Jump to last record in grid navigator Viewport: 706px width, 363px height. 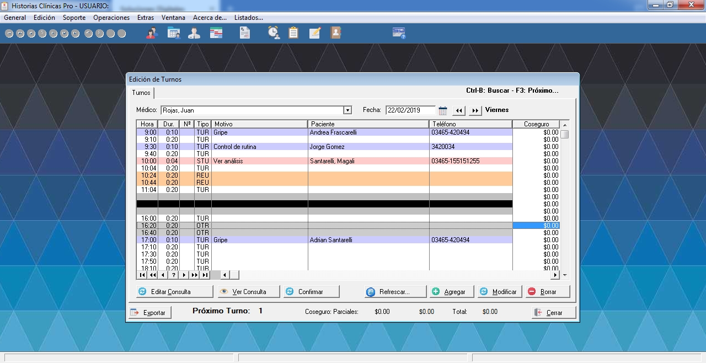coord(205,275)
